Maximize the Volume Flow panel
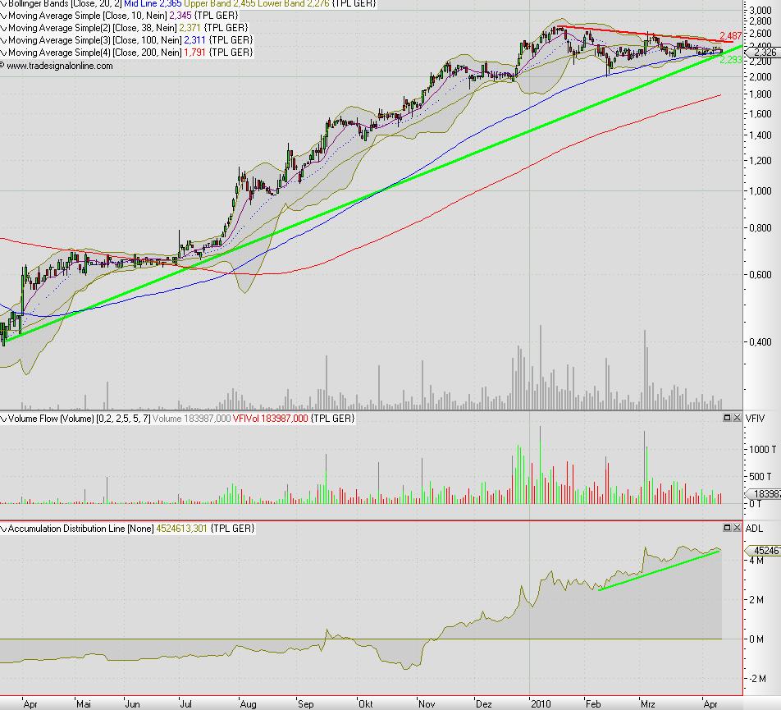Screen dimensions: 781x710 tap(727, 417)
